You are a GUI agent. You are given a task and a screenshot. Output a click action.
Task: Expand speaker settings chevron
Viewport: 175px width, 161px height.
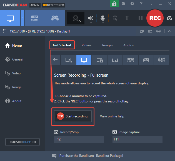pyautogui.click(x=91, y=22)
